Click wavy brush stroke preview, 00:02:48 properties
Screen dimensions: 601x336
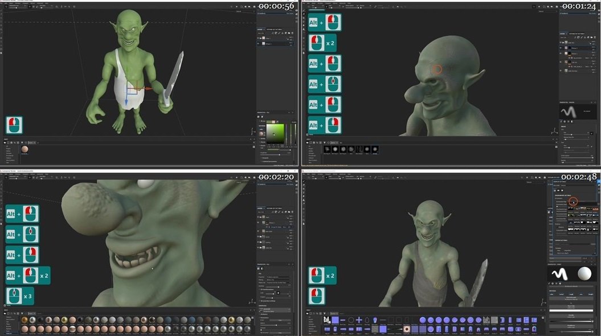tap(559, 274)
